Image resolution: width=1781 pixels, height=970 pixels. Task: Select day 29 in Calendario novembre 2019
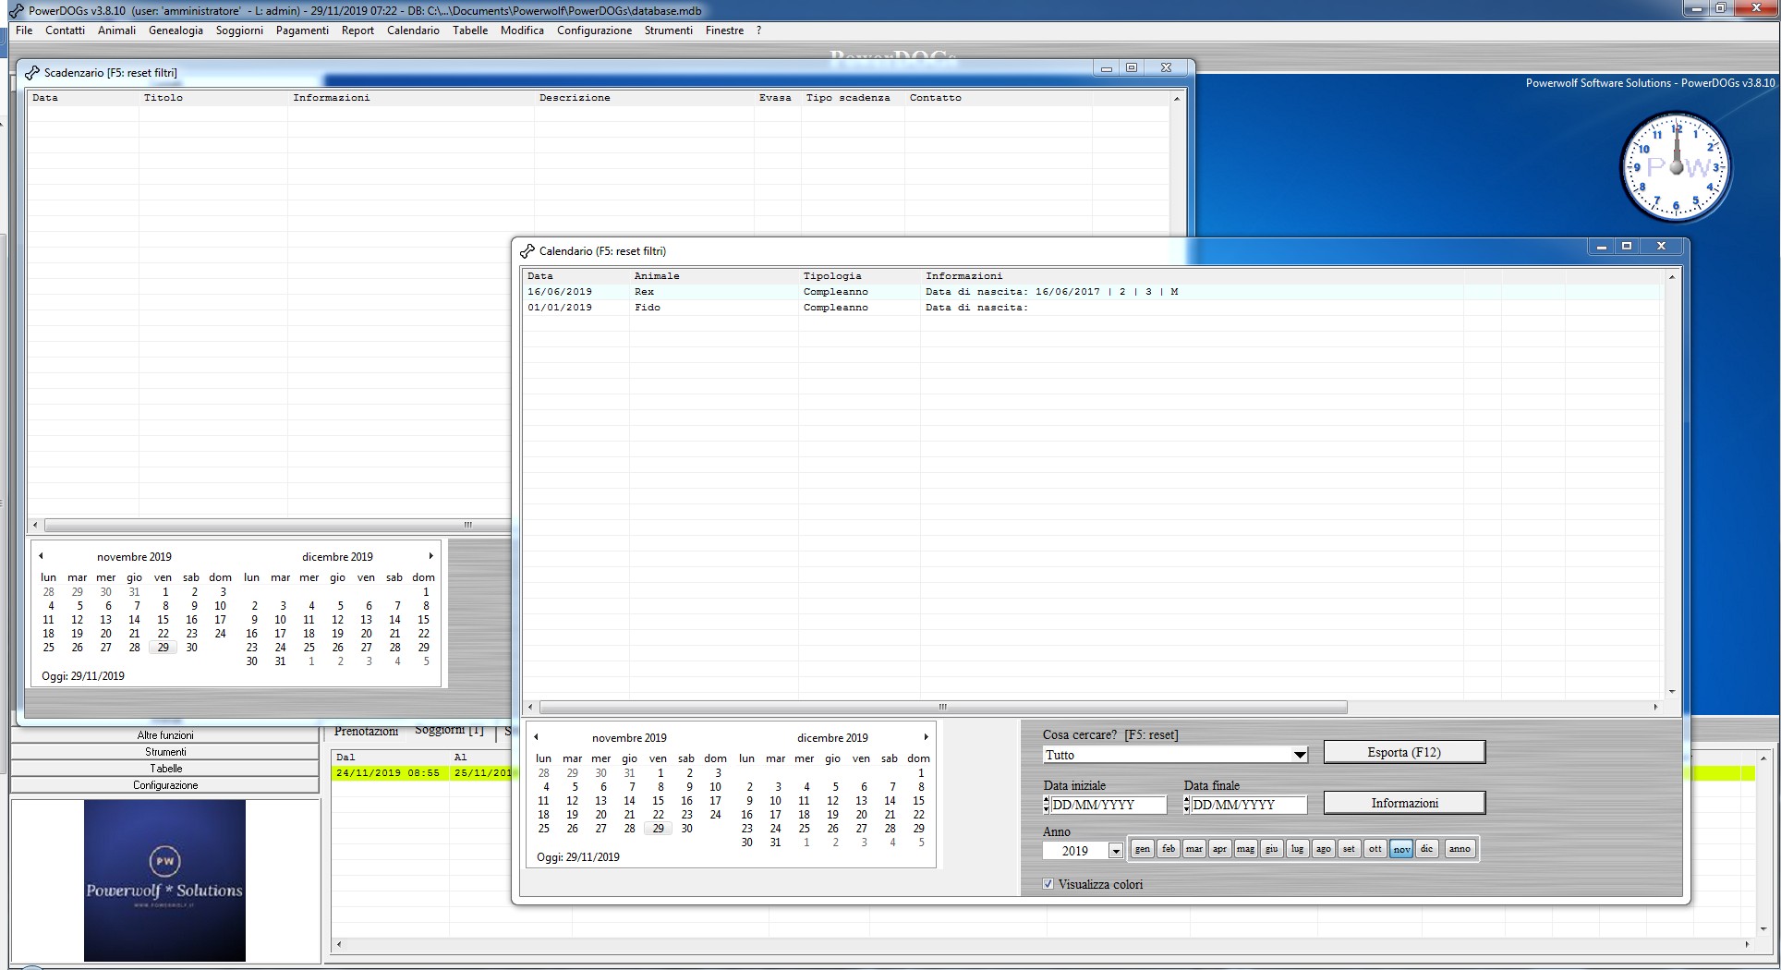pyautogui.click(x=658, y=829)
